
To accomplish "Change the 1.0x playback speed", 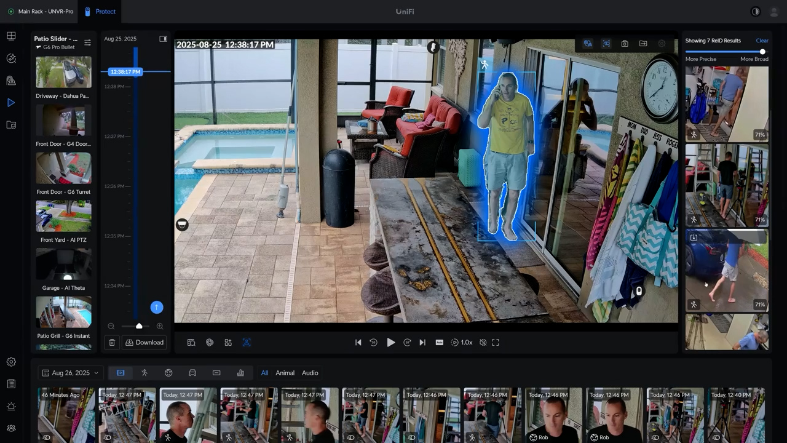I will point(462,343).
